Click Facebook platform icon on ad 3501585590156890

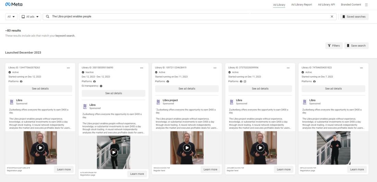[95, 81]
